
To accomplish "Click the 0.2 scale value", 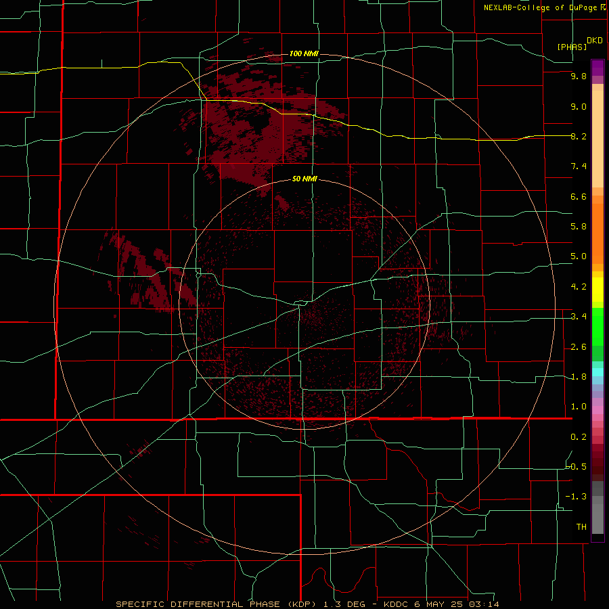I will coord(579,437).
